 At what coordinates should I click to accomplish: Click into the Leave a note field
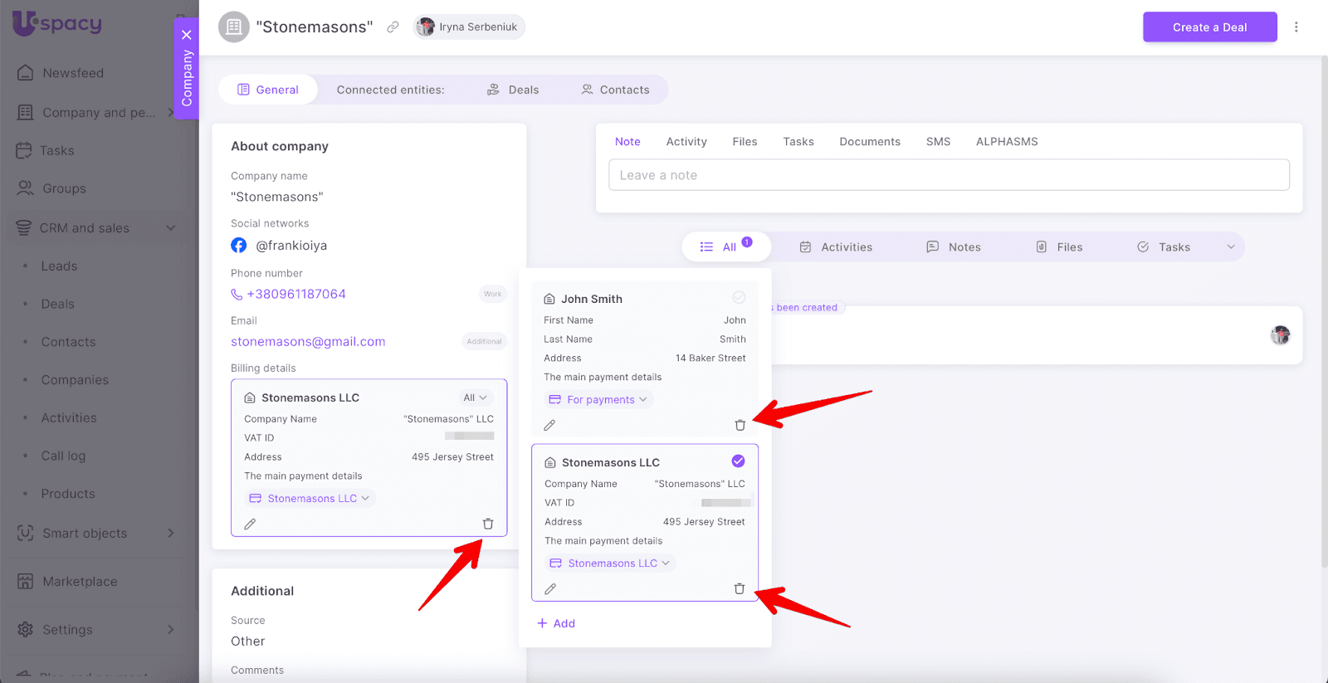pos(948,175)
